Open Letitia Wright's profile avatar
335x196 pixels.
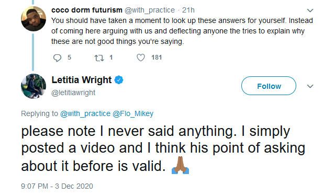[33, 86]
